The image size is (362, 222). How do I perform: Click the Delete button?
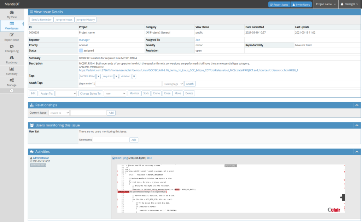(x=189, y=94)
